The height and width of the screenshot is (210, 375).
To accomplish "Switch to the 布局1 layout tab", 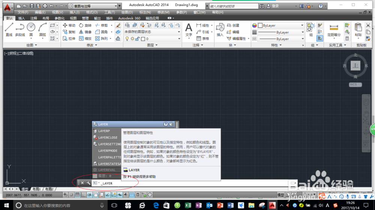I will click(37, 189).
